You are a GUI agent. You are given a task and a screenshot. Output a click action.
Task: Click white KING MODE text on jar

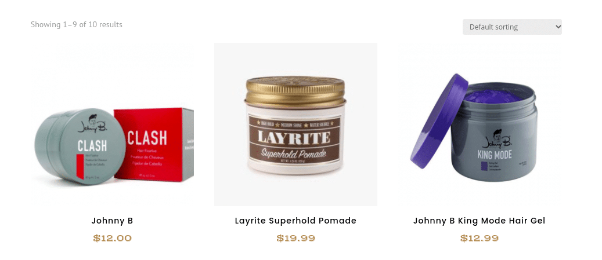495,155
